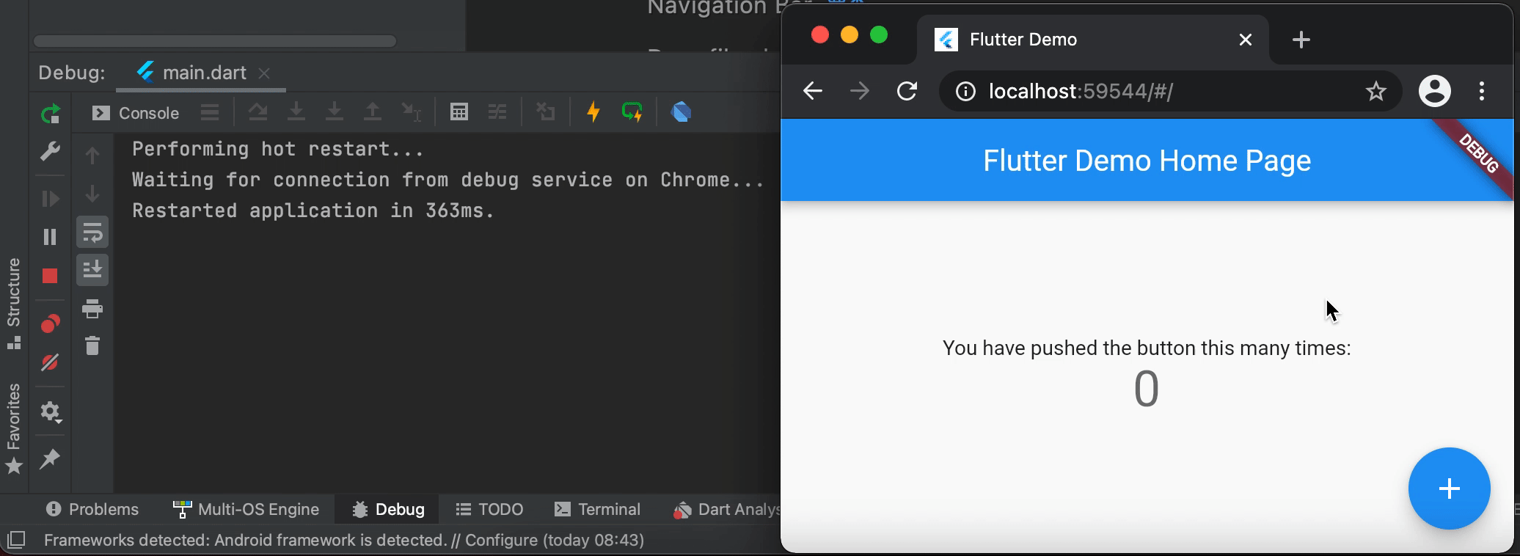The width and height of the screenshot is (1520, 556).
Task: Open Evaluate Expression calculator icon
Action: pyautogui.click(x=459, y=112)
